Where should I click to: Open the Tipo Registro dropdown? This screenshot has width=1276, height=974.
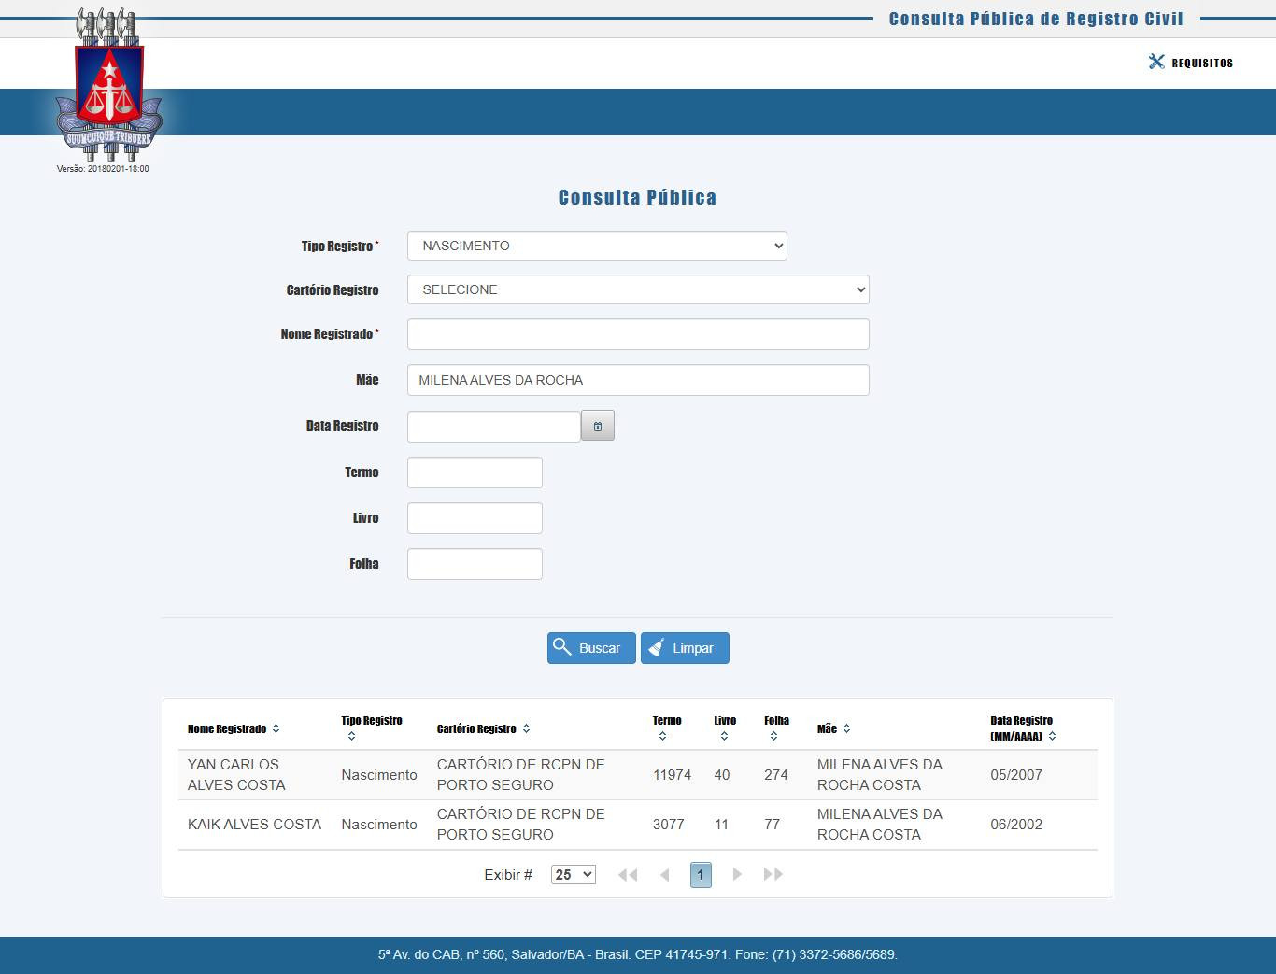coord(597,246)
